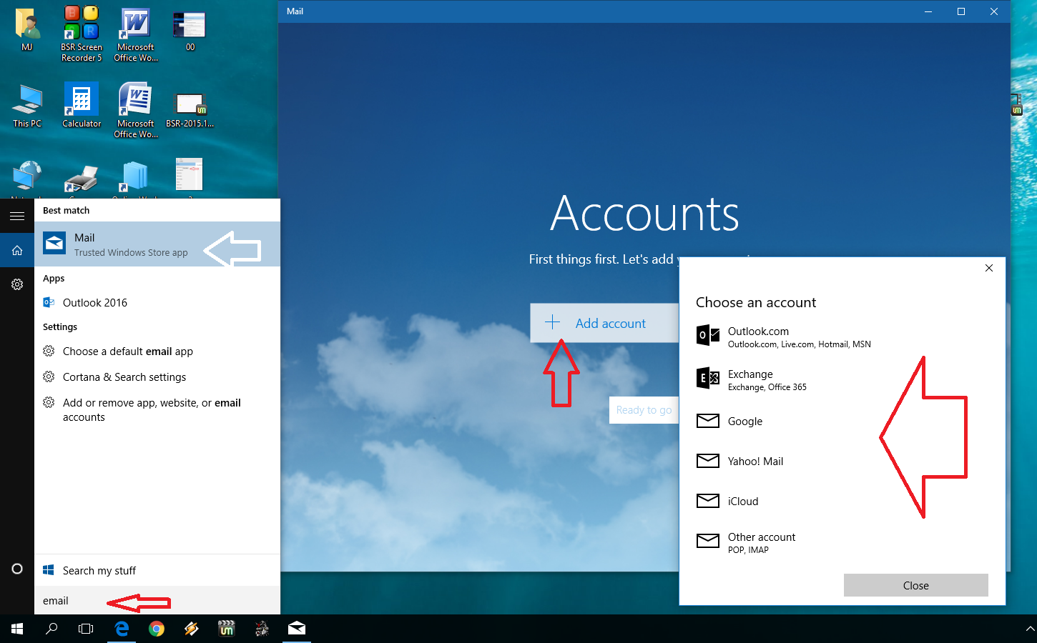Expand the Start menu hamburger icon
The height and width of the screenshot is (643, 1037).
click(x=16, y=216)
